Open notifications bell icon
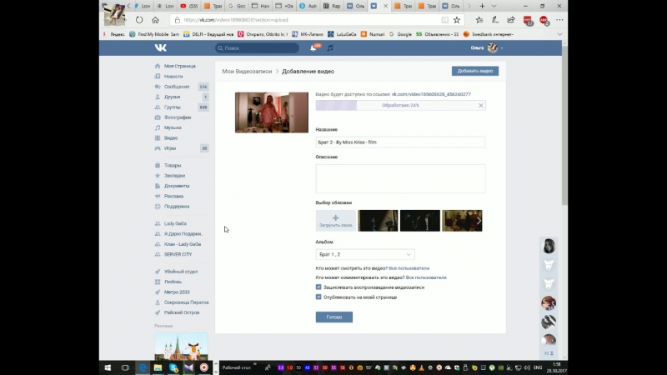The width and height of the screenshot is (667, 375). [313, 48]
